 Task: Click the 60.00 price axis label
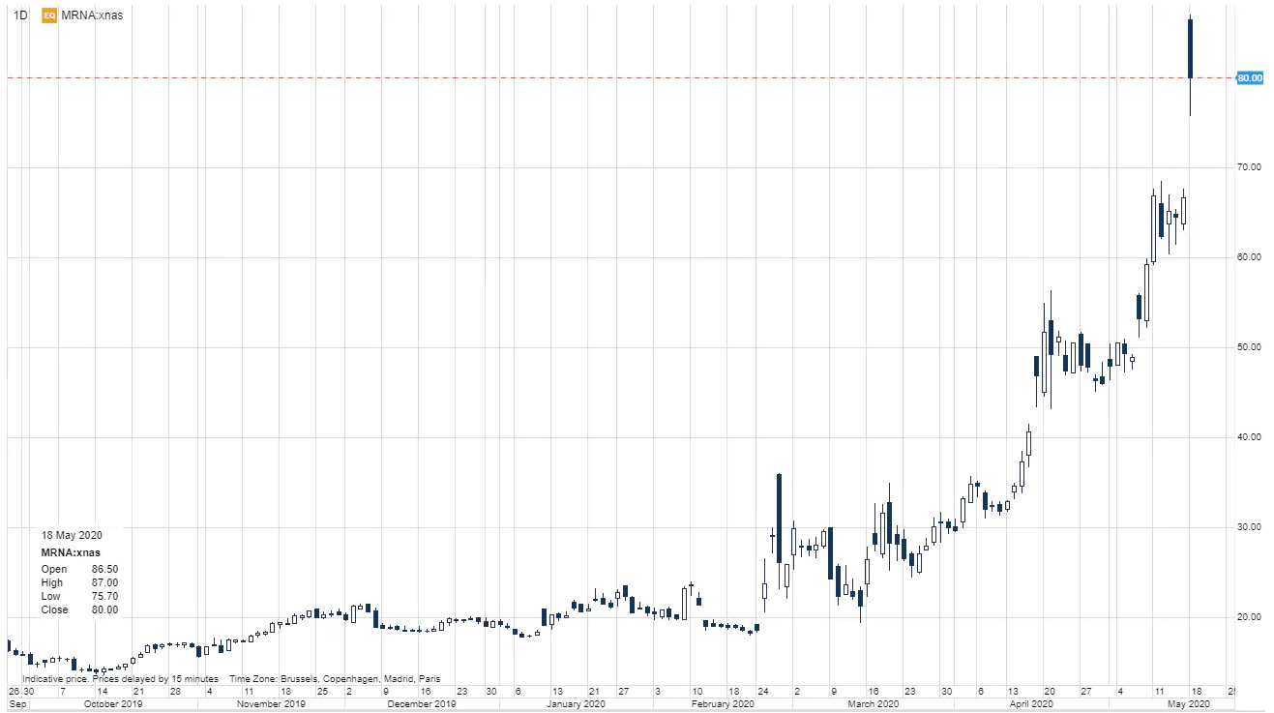point(1249,257)
